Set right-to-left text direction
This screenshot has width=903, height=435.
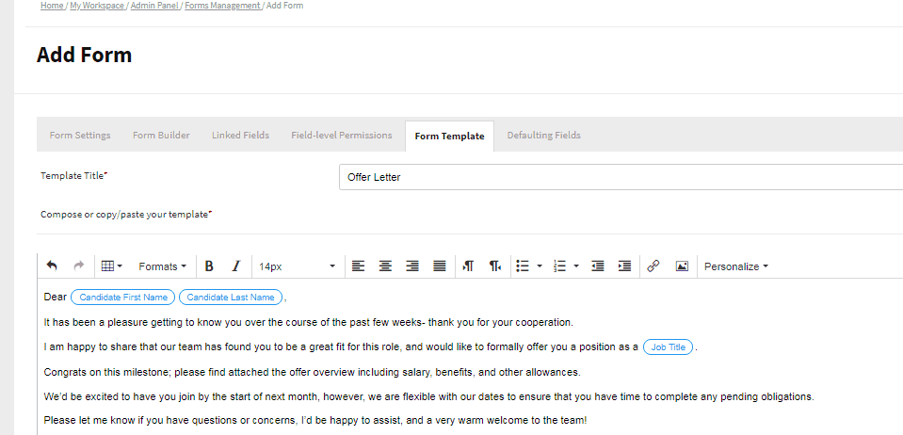[495, 266]
